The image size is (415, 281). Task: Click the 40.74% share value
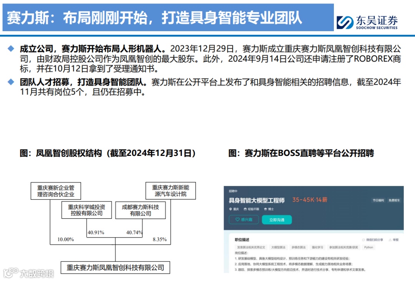coord(134,232)
